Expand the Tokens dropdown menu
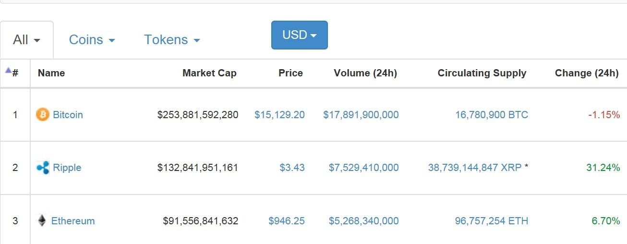The image size is (627, 244). 172,40
